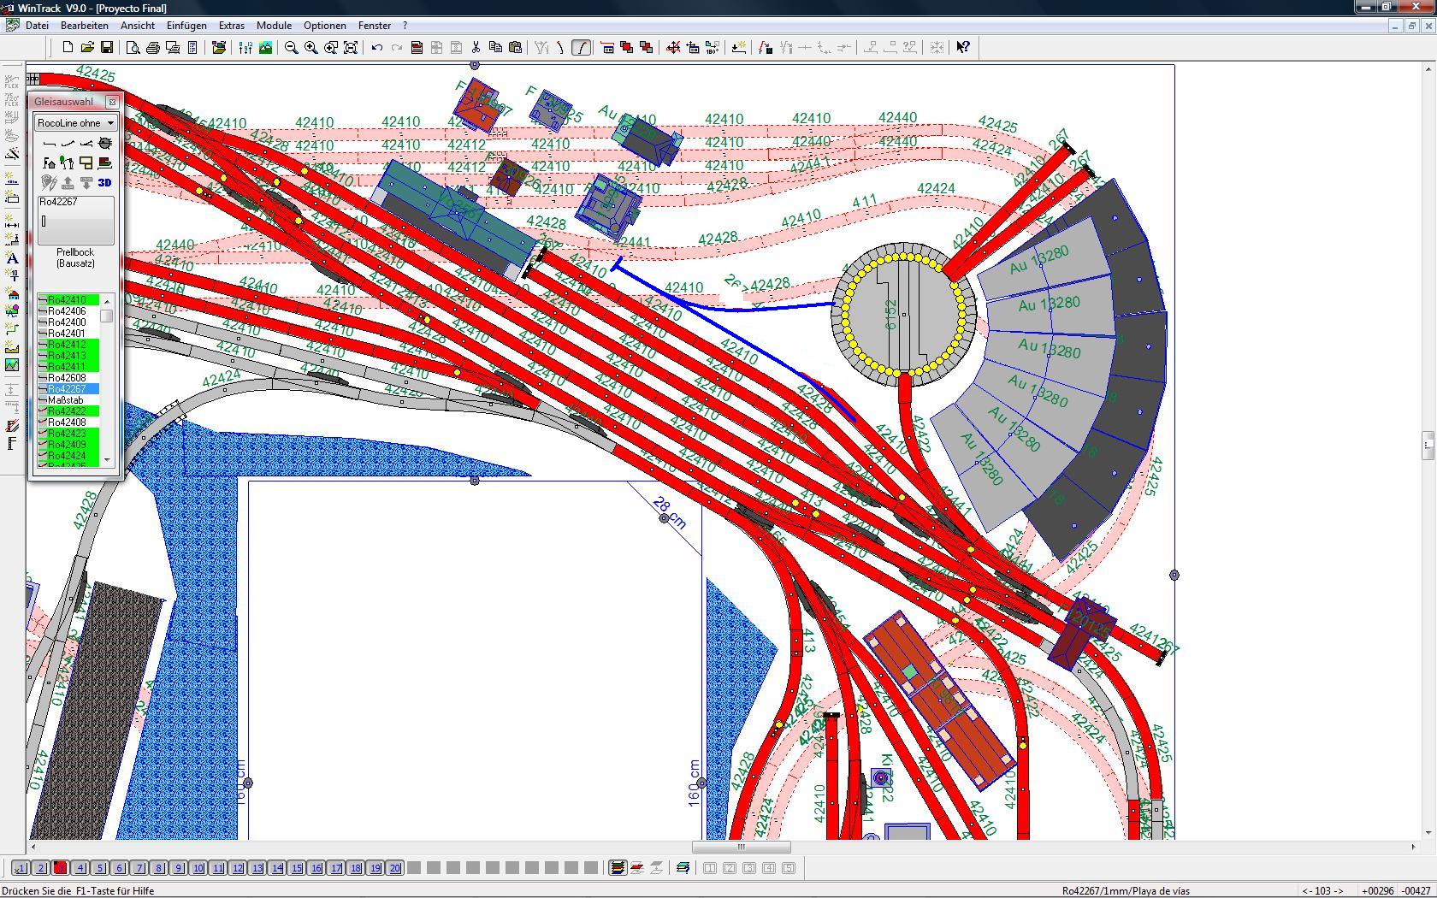Click the track list scroll down arrow
Image resolution: width=1437 pixels, height=898 pixels.
tap(107, 460)
